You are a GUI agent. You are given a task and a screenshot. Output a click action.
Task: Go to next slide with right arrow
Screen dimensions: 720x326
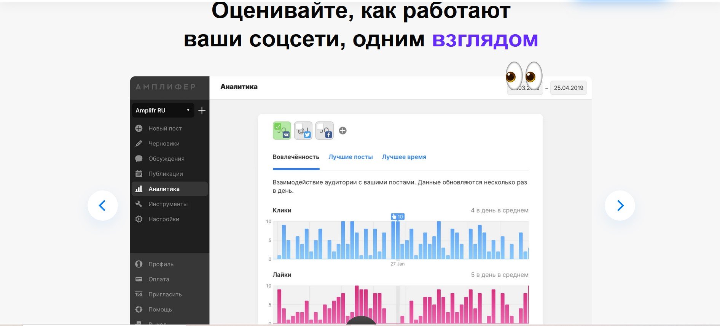(x=620, y=206)
